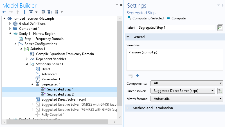Screen dimensions: 225x127
Task: Click the blue back arrow in Model Builder
Action: (x=4, y=12)
